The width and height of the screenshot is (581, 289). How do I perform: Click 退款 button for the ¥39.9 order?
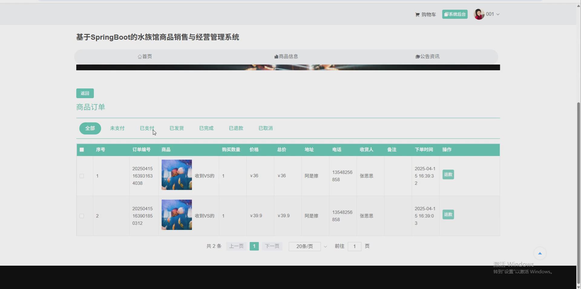coord(448,214)
